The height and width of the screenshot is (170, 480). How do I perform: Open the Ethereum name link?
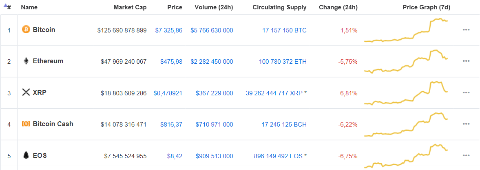[x=48, y=61]
